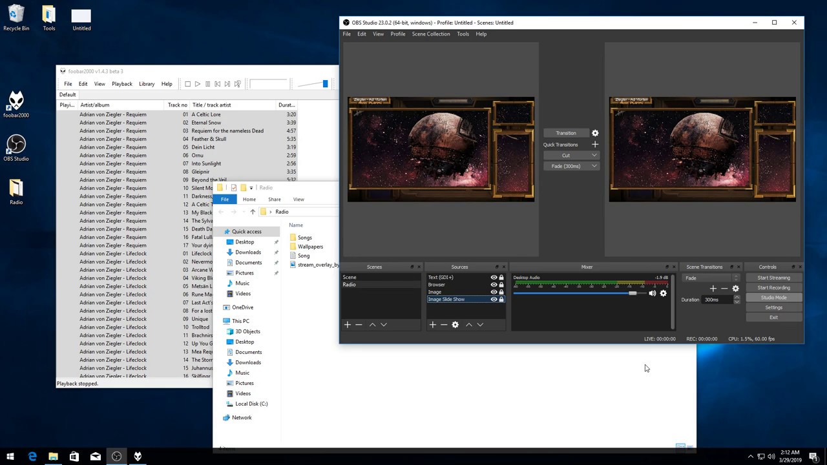Add a new source in Sources panel

[433, 325]
